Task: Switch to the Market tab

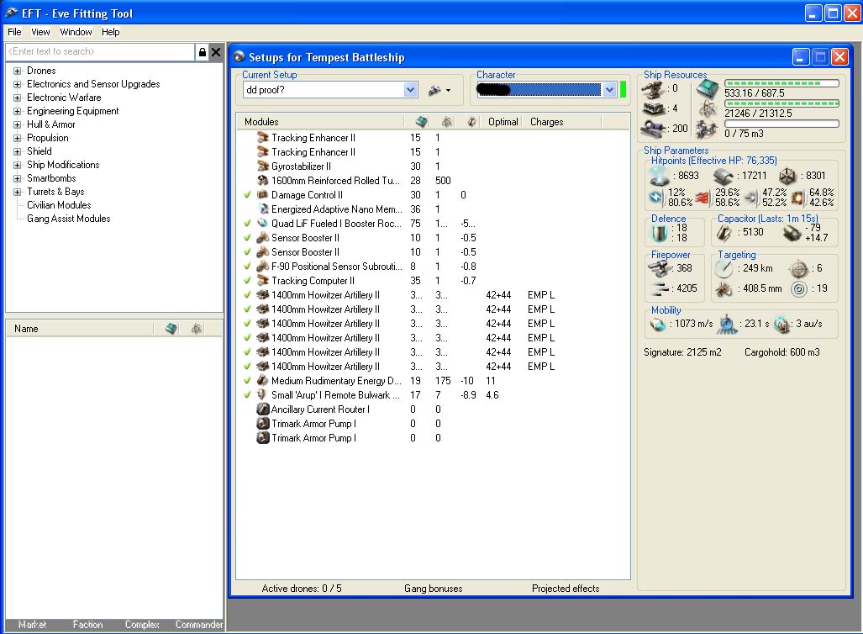Action: [x=32, y=624]
